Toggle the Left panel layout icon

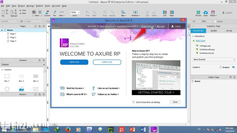point(164,13)
